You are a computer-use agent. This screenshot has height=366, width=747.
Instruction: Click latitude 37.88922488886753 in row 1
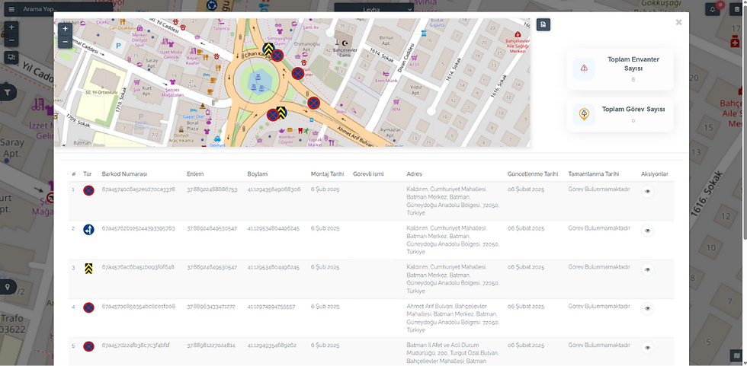tap(212, 189)
